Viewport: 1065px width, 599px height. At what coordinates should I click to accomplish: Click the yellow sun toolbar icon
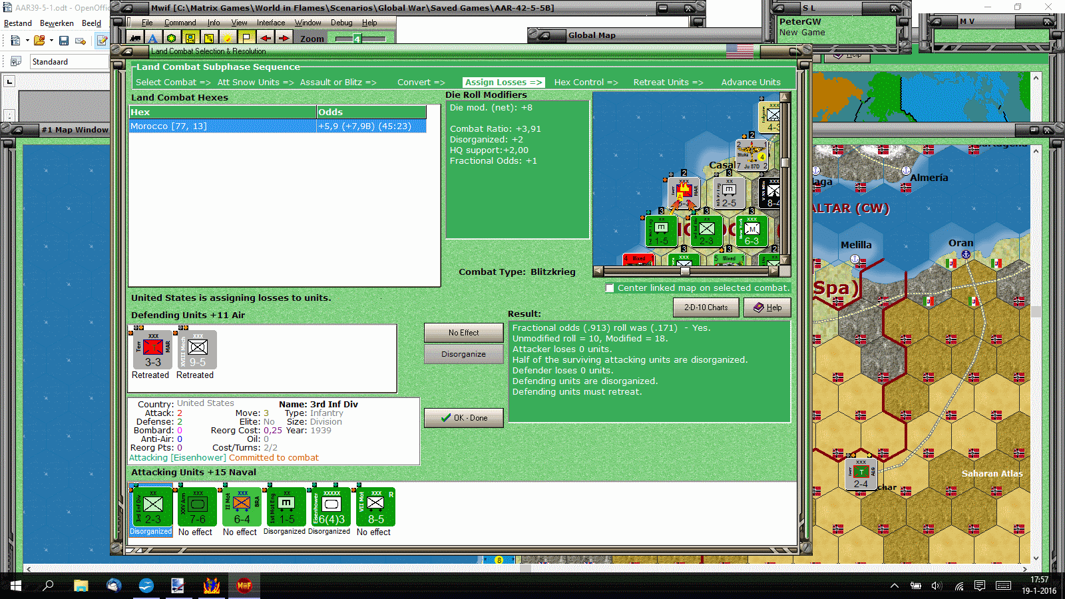click(228, 39)
